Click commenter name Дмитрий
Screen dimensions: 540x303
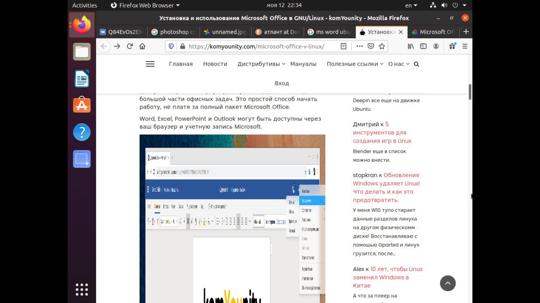[x=366, y=124]
